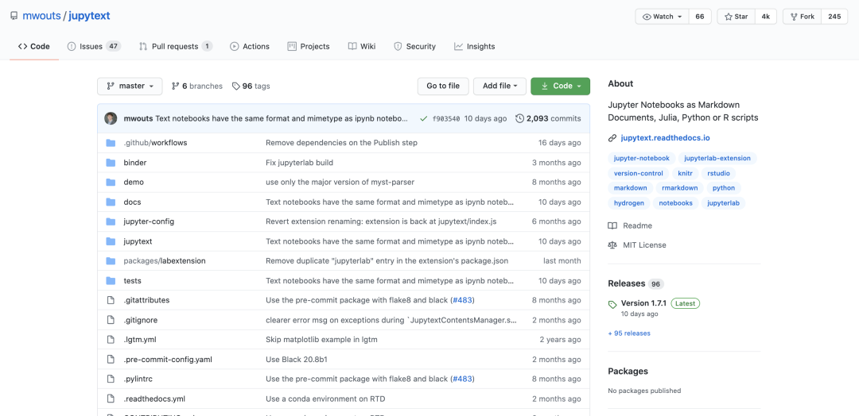Click the 4k stargazers count
This screenshot has height=416, width=859.
(766, 17)
